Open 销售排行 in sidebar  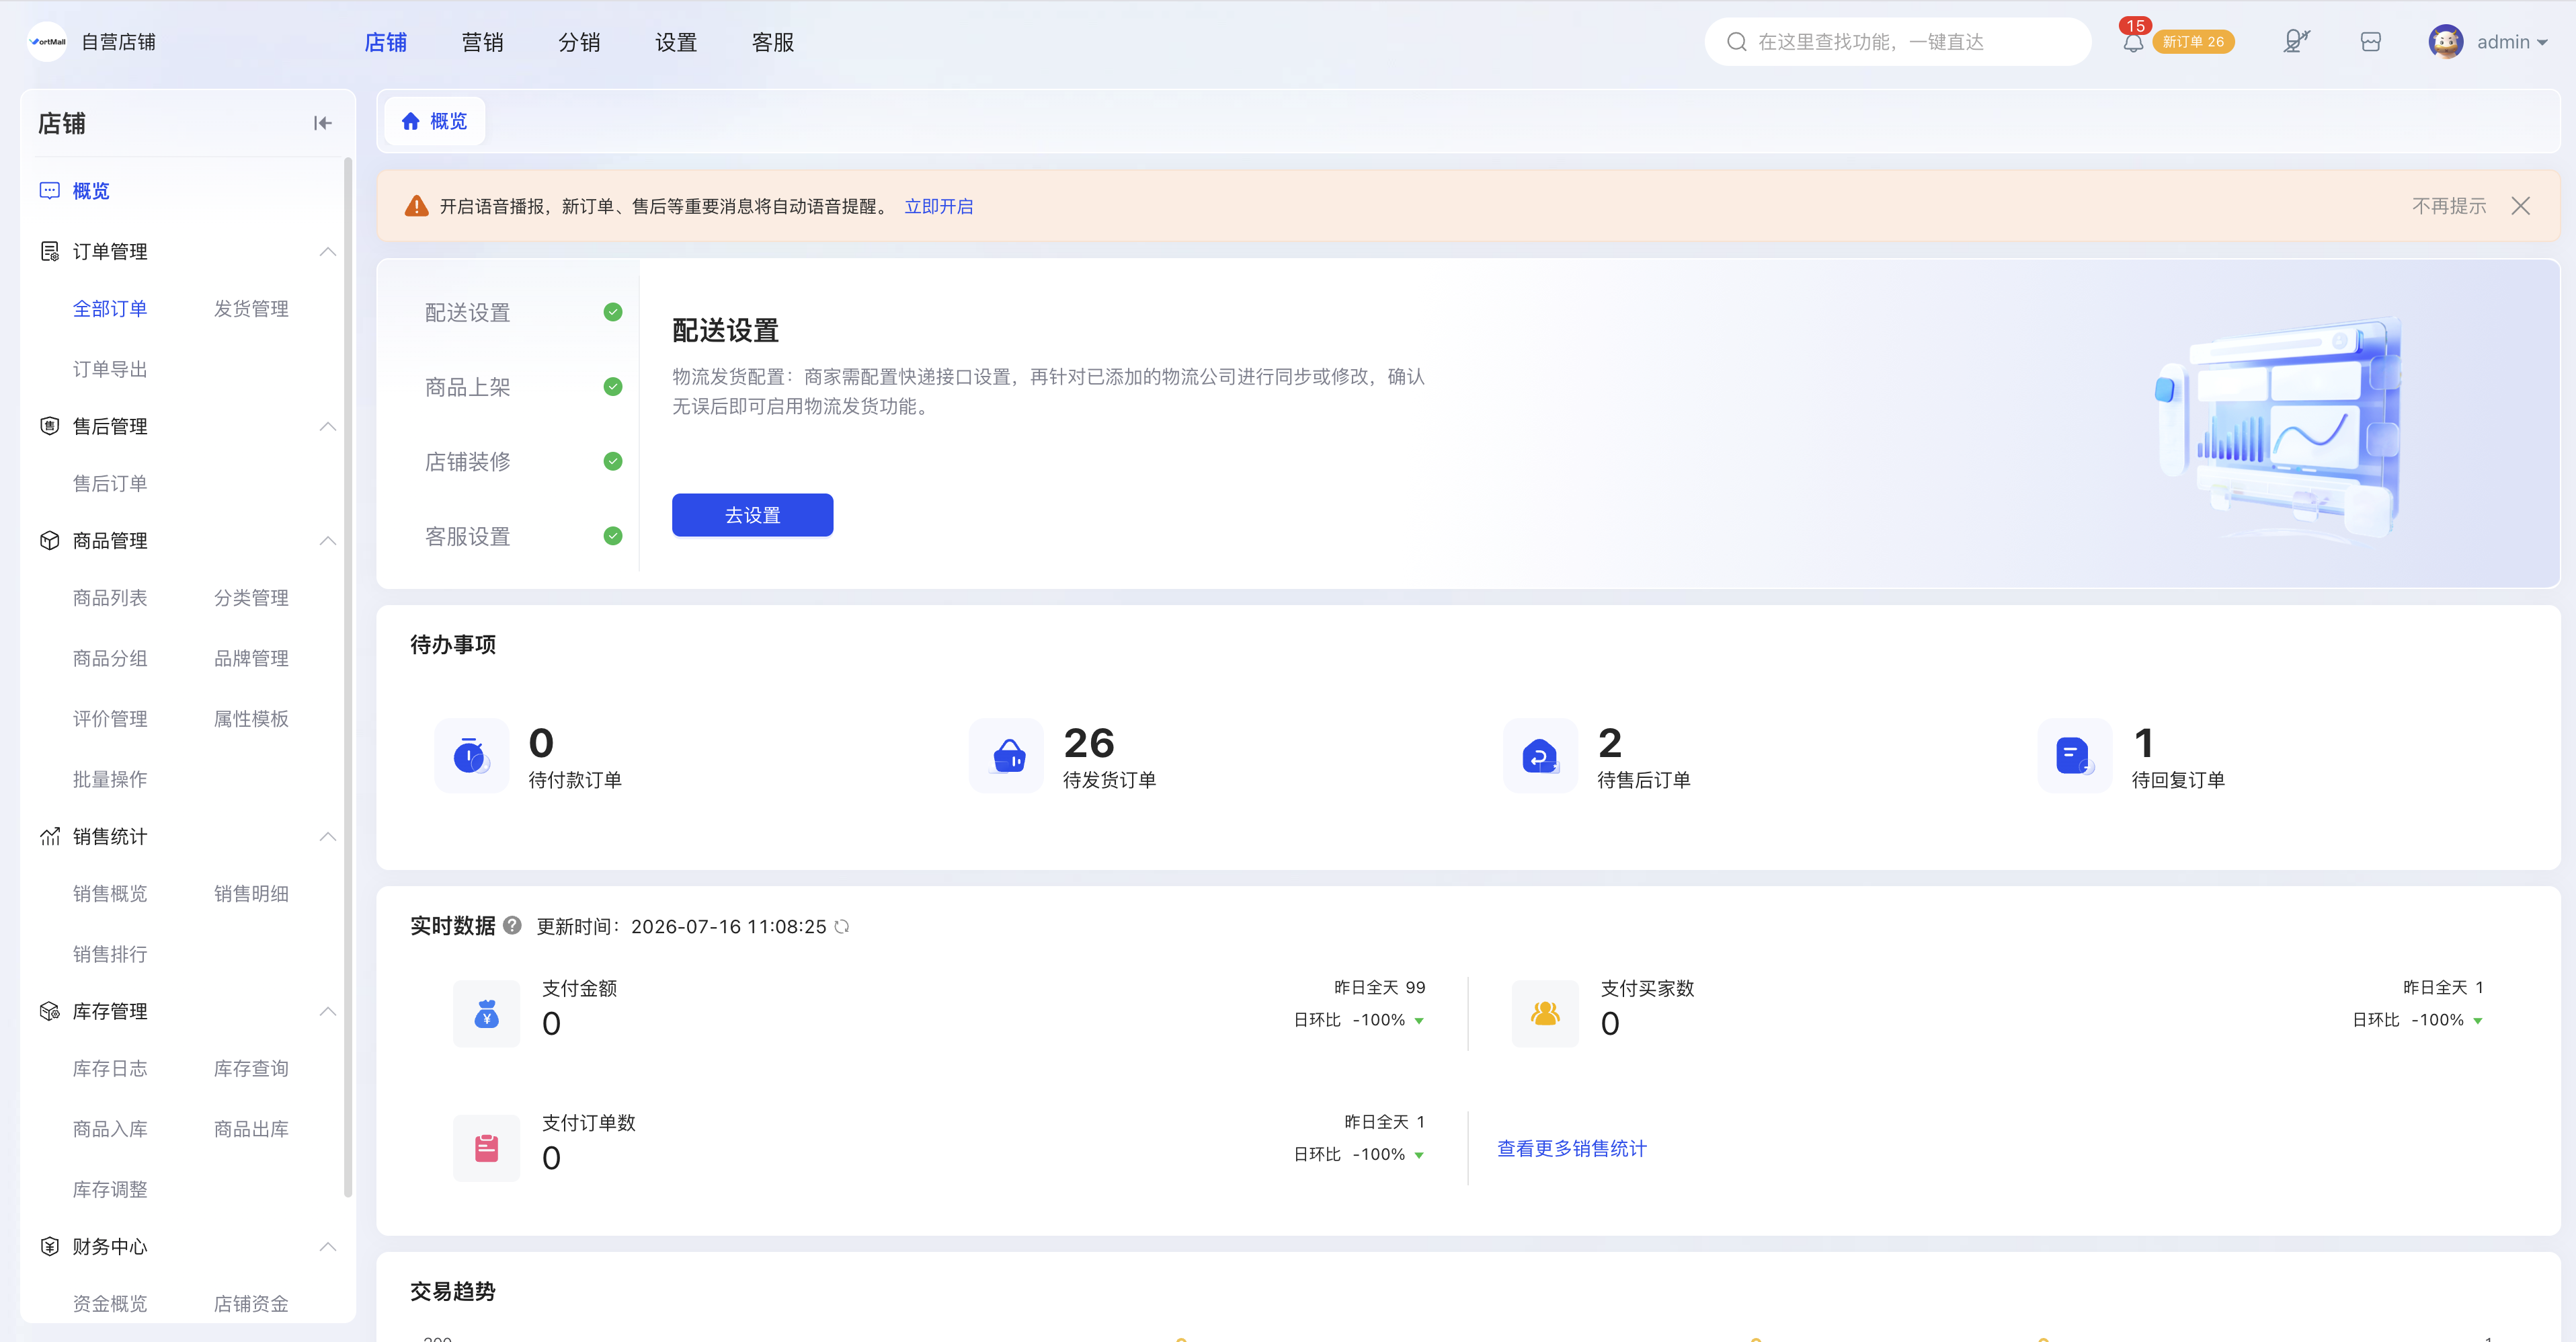(110, 954)
